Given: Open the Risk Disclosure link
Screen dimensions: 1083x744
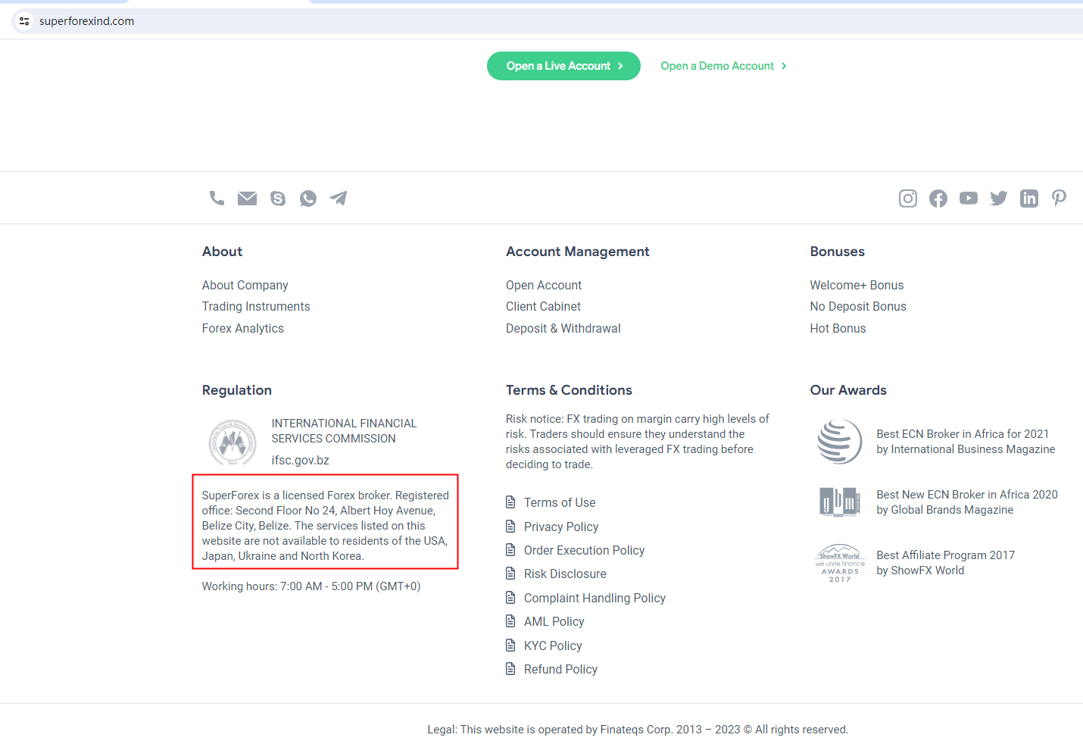Looking at the screenshot, I should coord(565,574).
